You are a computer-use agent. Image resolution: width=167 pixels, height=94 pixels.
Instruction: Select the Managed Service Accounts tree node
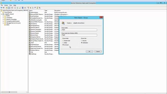(13, 23)
